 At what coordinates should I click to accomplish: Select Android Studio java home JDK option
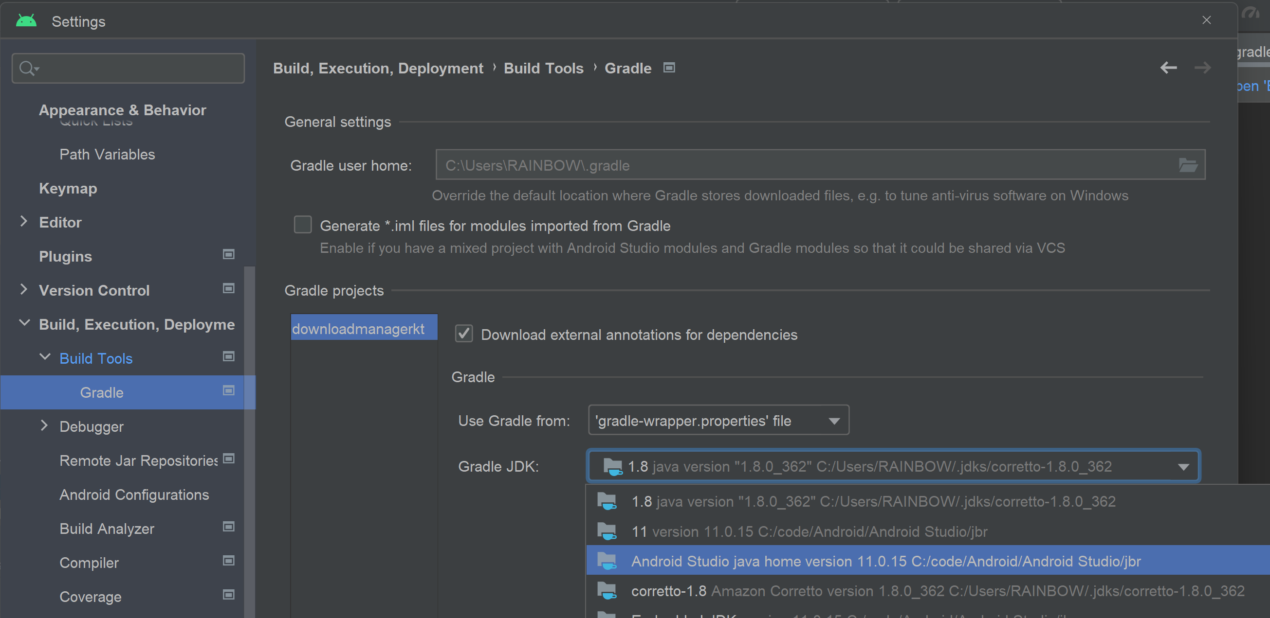(x=885, y=561)
